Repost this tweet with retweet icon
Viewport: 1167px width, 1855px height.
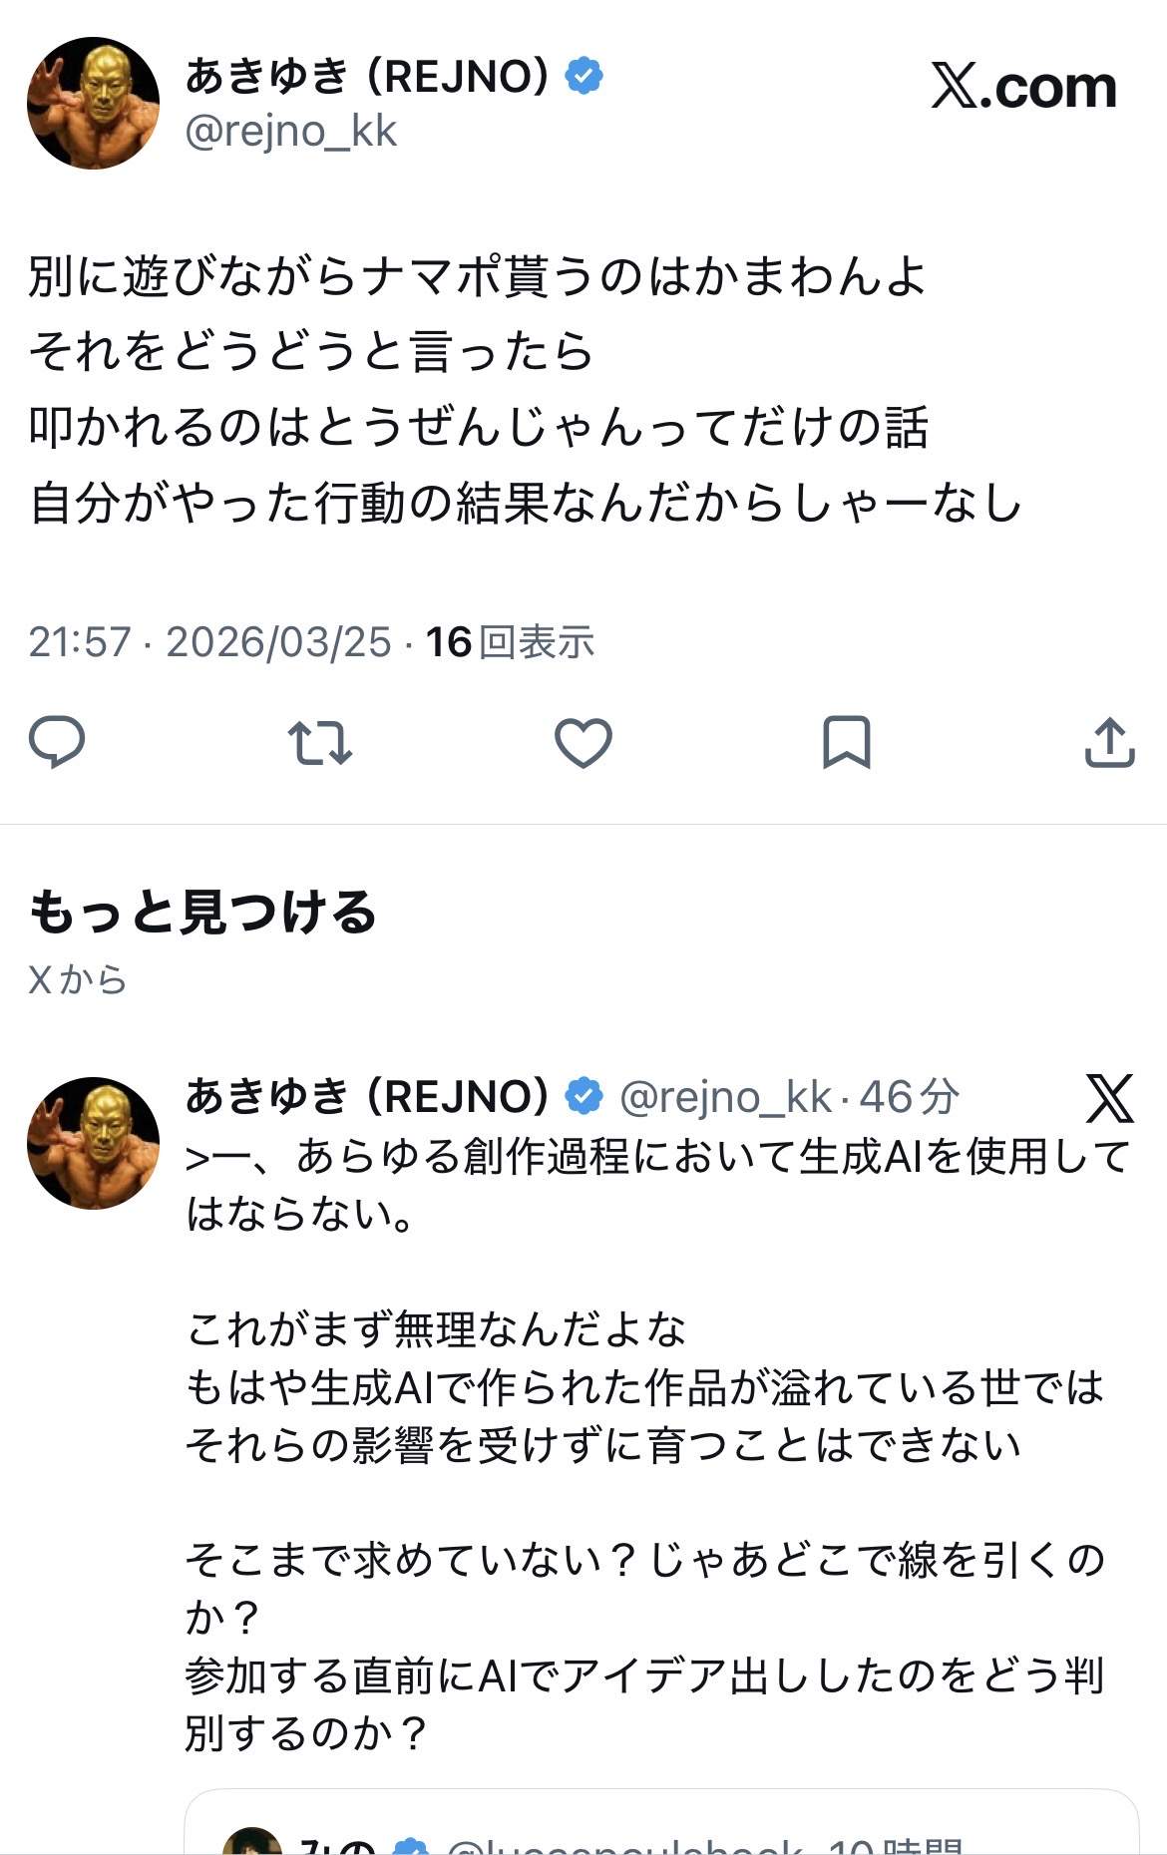[x=319, y=742]
